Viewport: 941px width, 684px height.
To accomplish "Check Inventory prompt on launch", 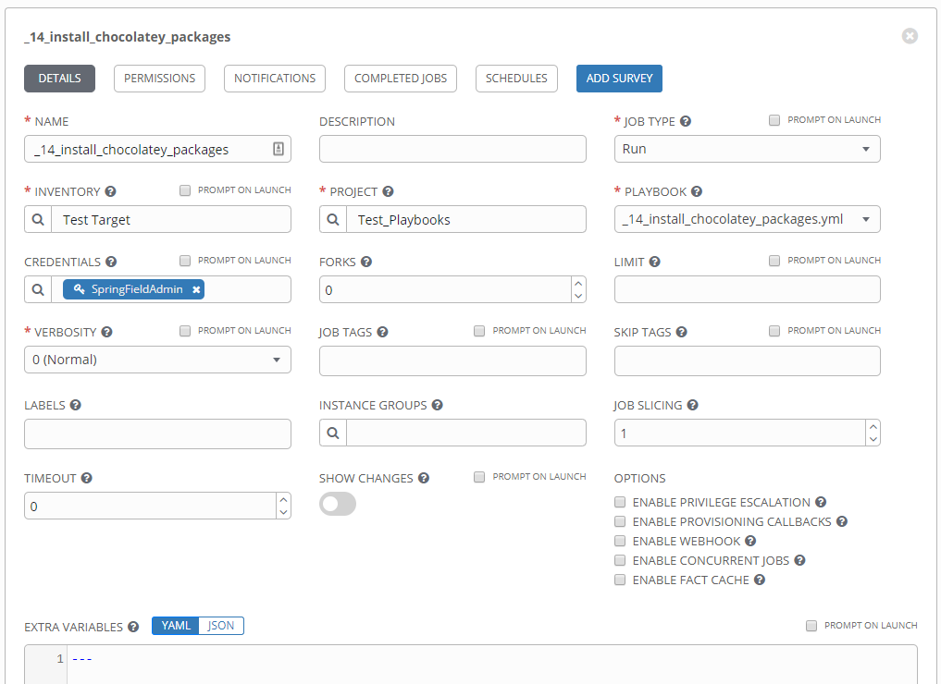I will pos(185,190).
